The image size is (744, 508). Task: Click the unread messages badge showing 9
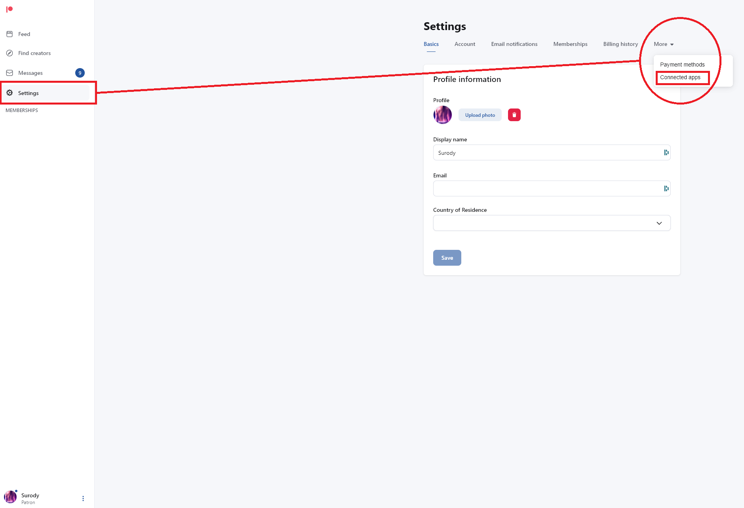click(x=80, y=73)
